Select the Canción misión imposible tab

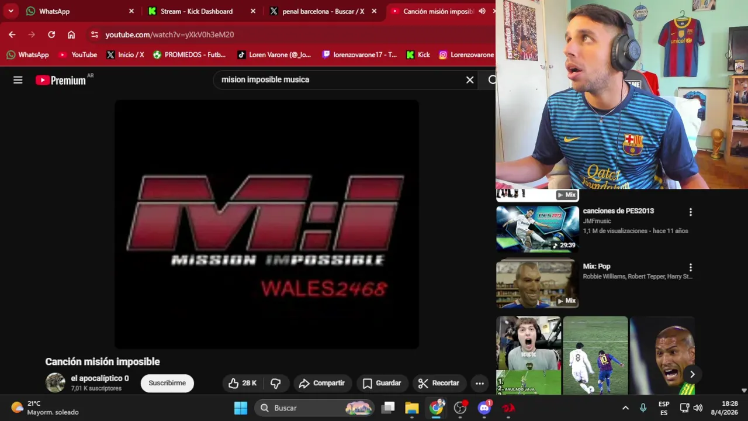tap(438, 11)
